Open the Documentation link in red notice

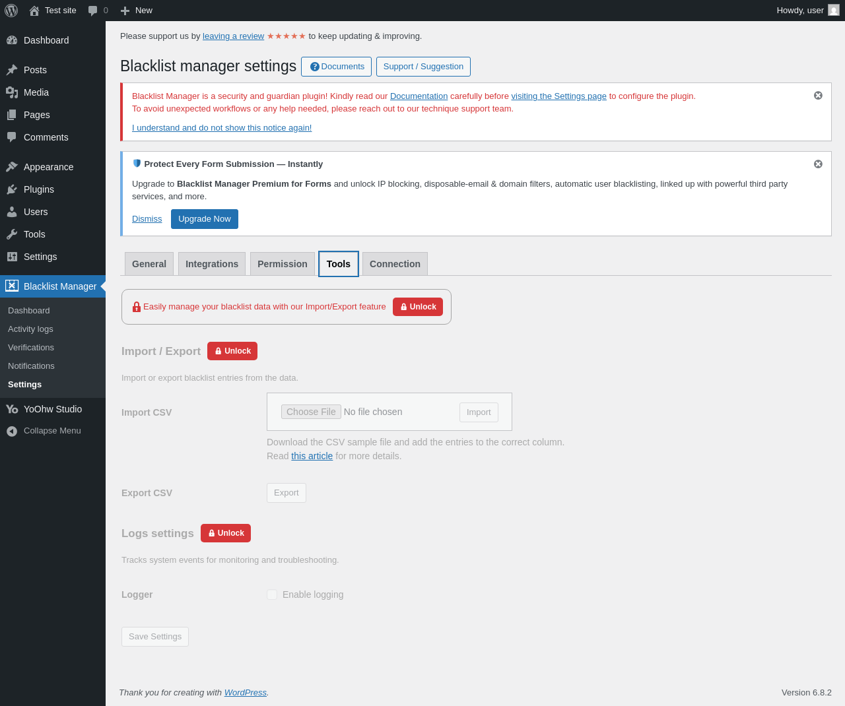click(x=419, y=96)
